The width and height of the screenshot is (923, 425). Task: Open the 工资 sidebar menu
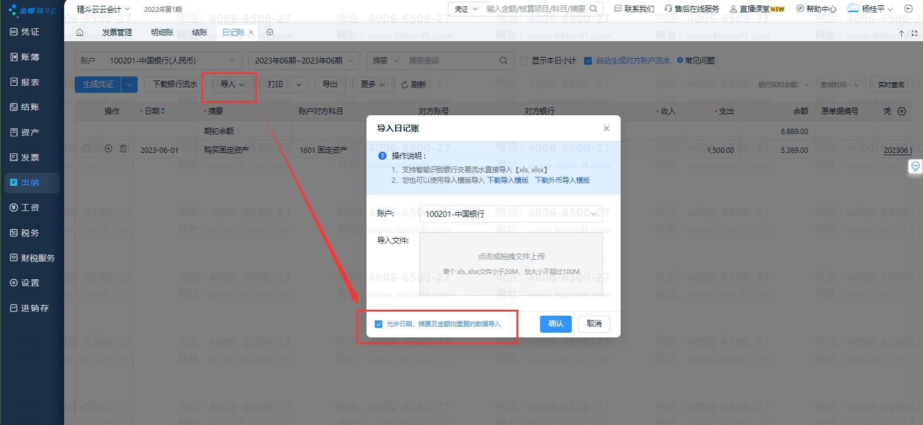[30, 208]
